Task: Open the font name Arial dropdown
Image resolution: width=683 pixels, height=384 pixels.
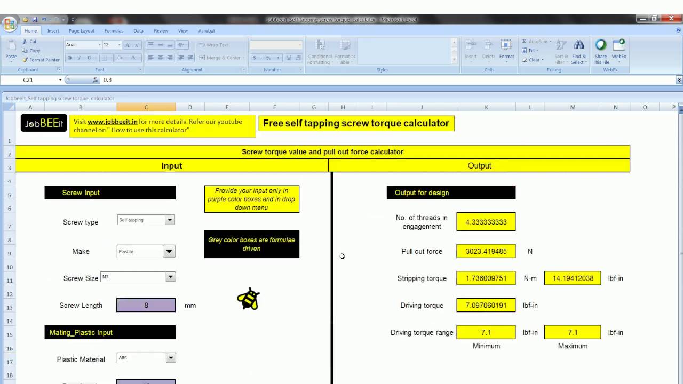Action: click(x=99, y=45)
